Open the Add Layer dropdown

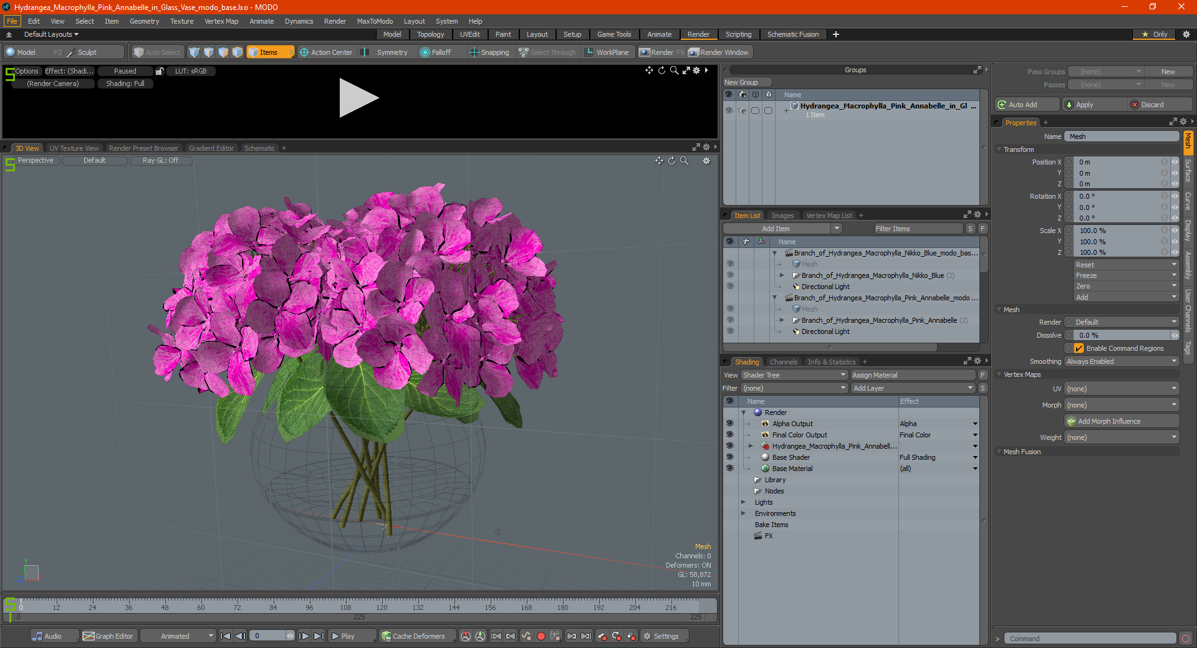(x=913, y=388)
